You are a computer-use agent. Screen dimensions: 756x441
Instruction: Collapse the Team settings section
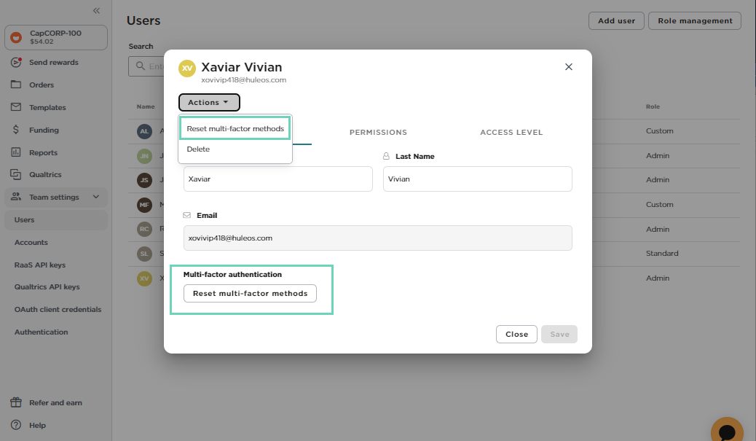click(x=95, y=197)
